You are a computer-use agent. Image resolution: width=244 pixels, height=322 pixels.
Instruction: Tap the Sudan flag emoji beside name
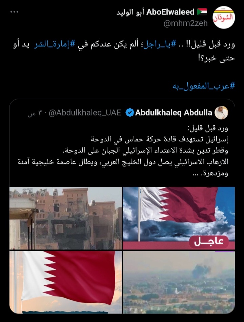[x=202, y=12]
